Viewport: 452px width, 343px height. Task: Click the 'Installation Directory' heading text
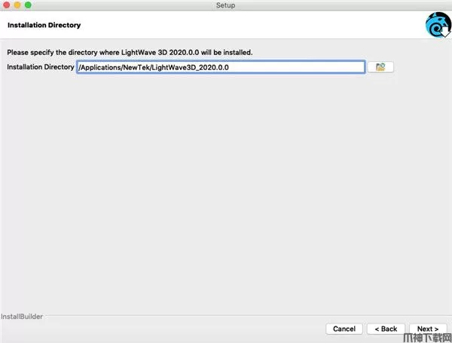(44, 25)
